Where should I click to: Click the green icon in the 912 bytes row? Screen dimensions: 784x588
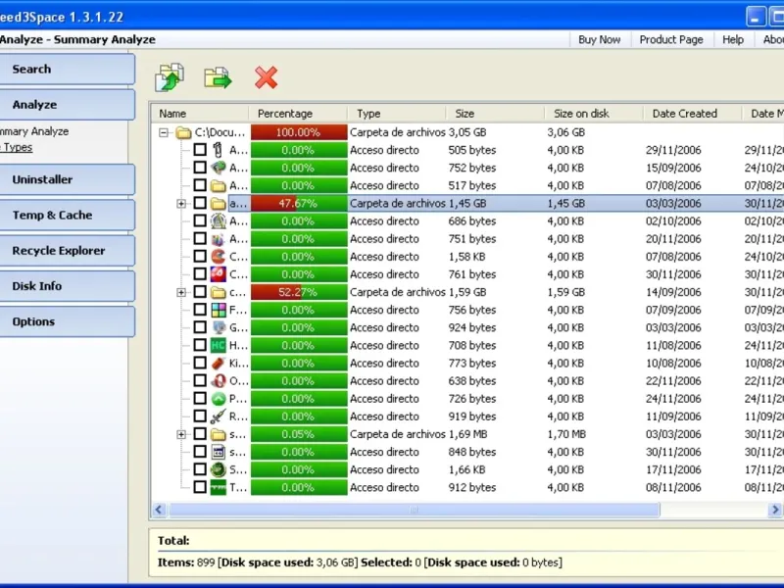coord(218,487)
